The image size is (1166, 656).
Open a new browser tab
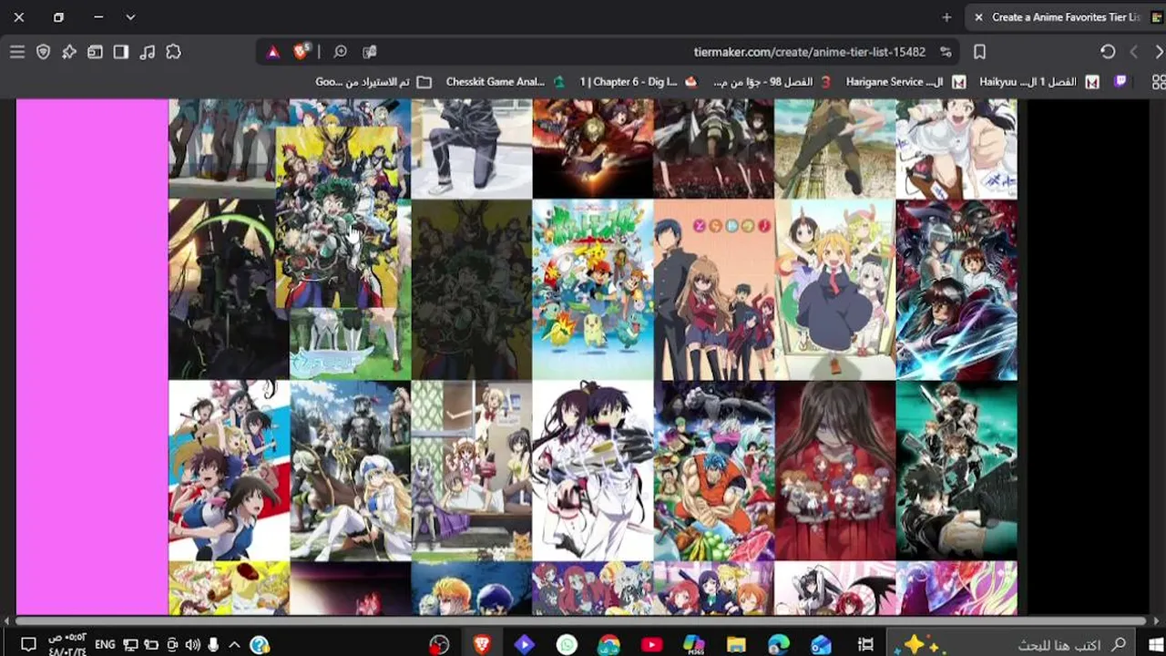946,17
